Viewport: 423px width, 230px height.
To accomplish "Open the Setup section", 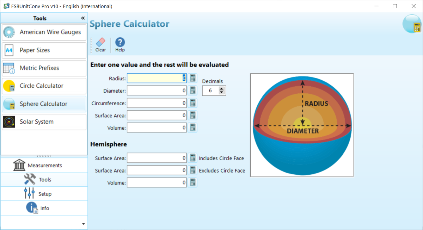I will tap(44, 193).
